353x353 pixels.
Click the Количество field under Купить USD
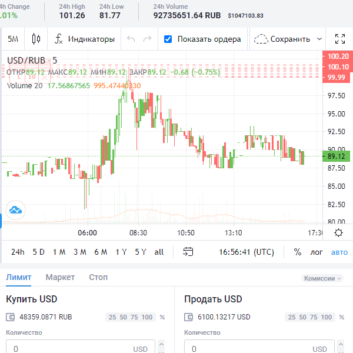pyautogui.click(x=71, y=348)
